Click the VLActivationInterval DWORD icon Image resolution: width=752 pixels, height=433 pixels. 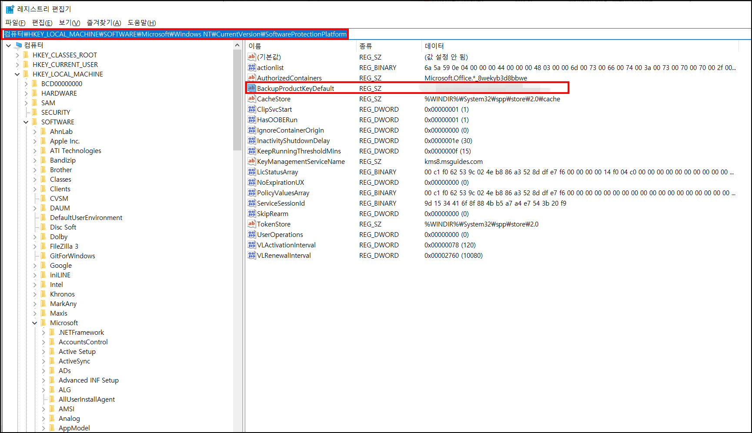[x=252, y=245]
